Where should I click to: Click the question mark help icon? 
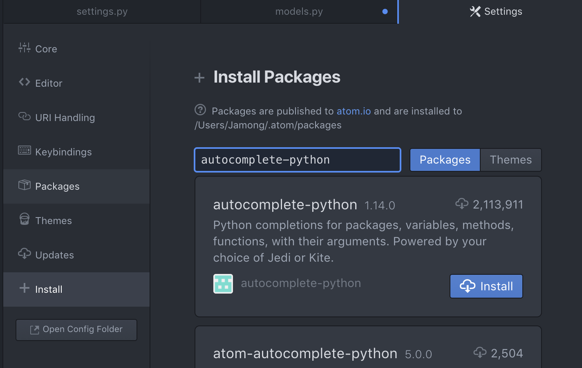point(200,110)
